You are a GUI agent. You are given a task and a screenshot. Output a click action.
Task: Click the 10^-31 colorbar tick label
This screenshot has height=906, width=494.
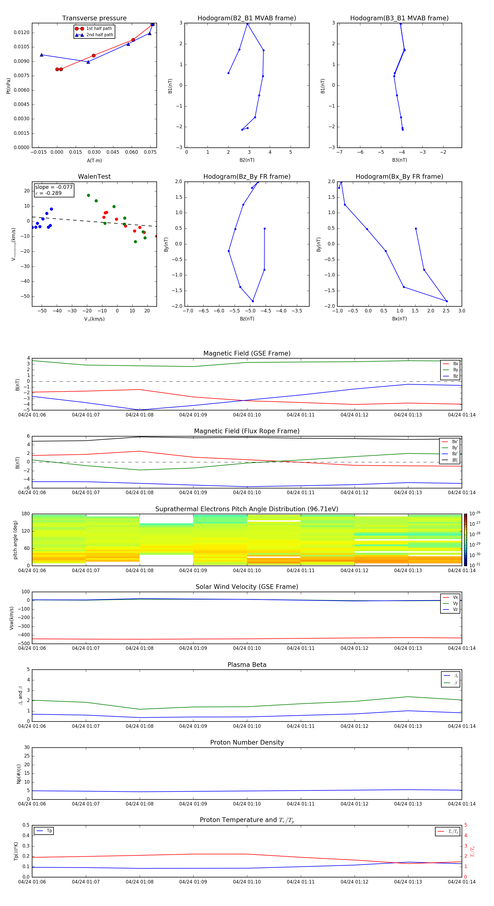[475, 565]
